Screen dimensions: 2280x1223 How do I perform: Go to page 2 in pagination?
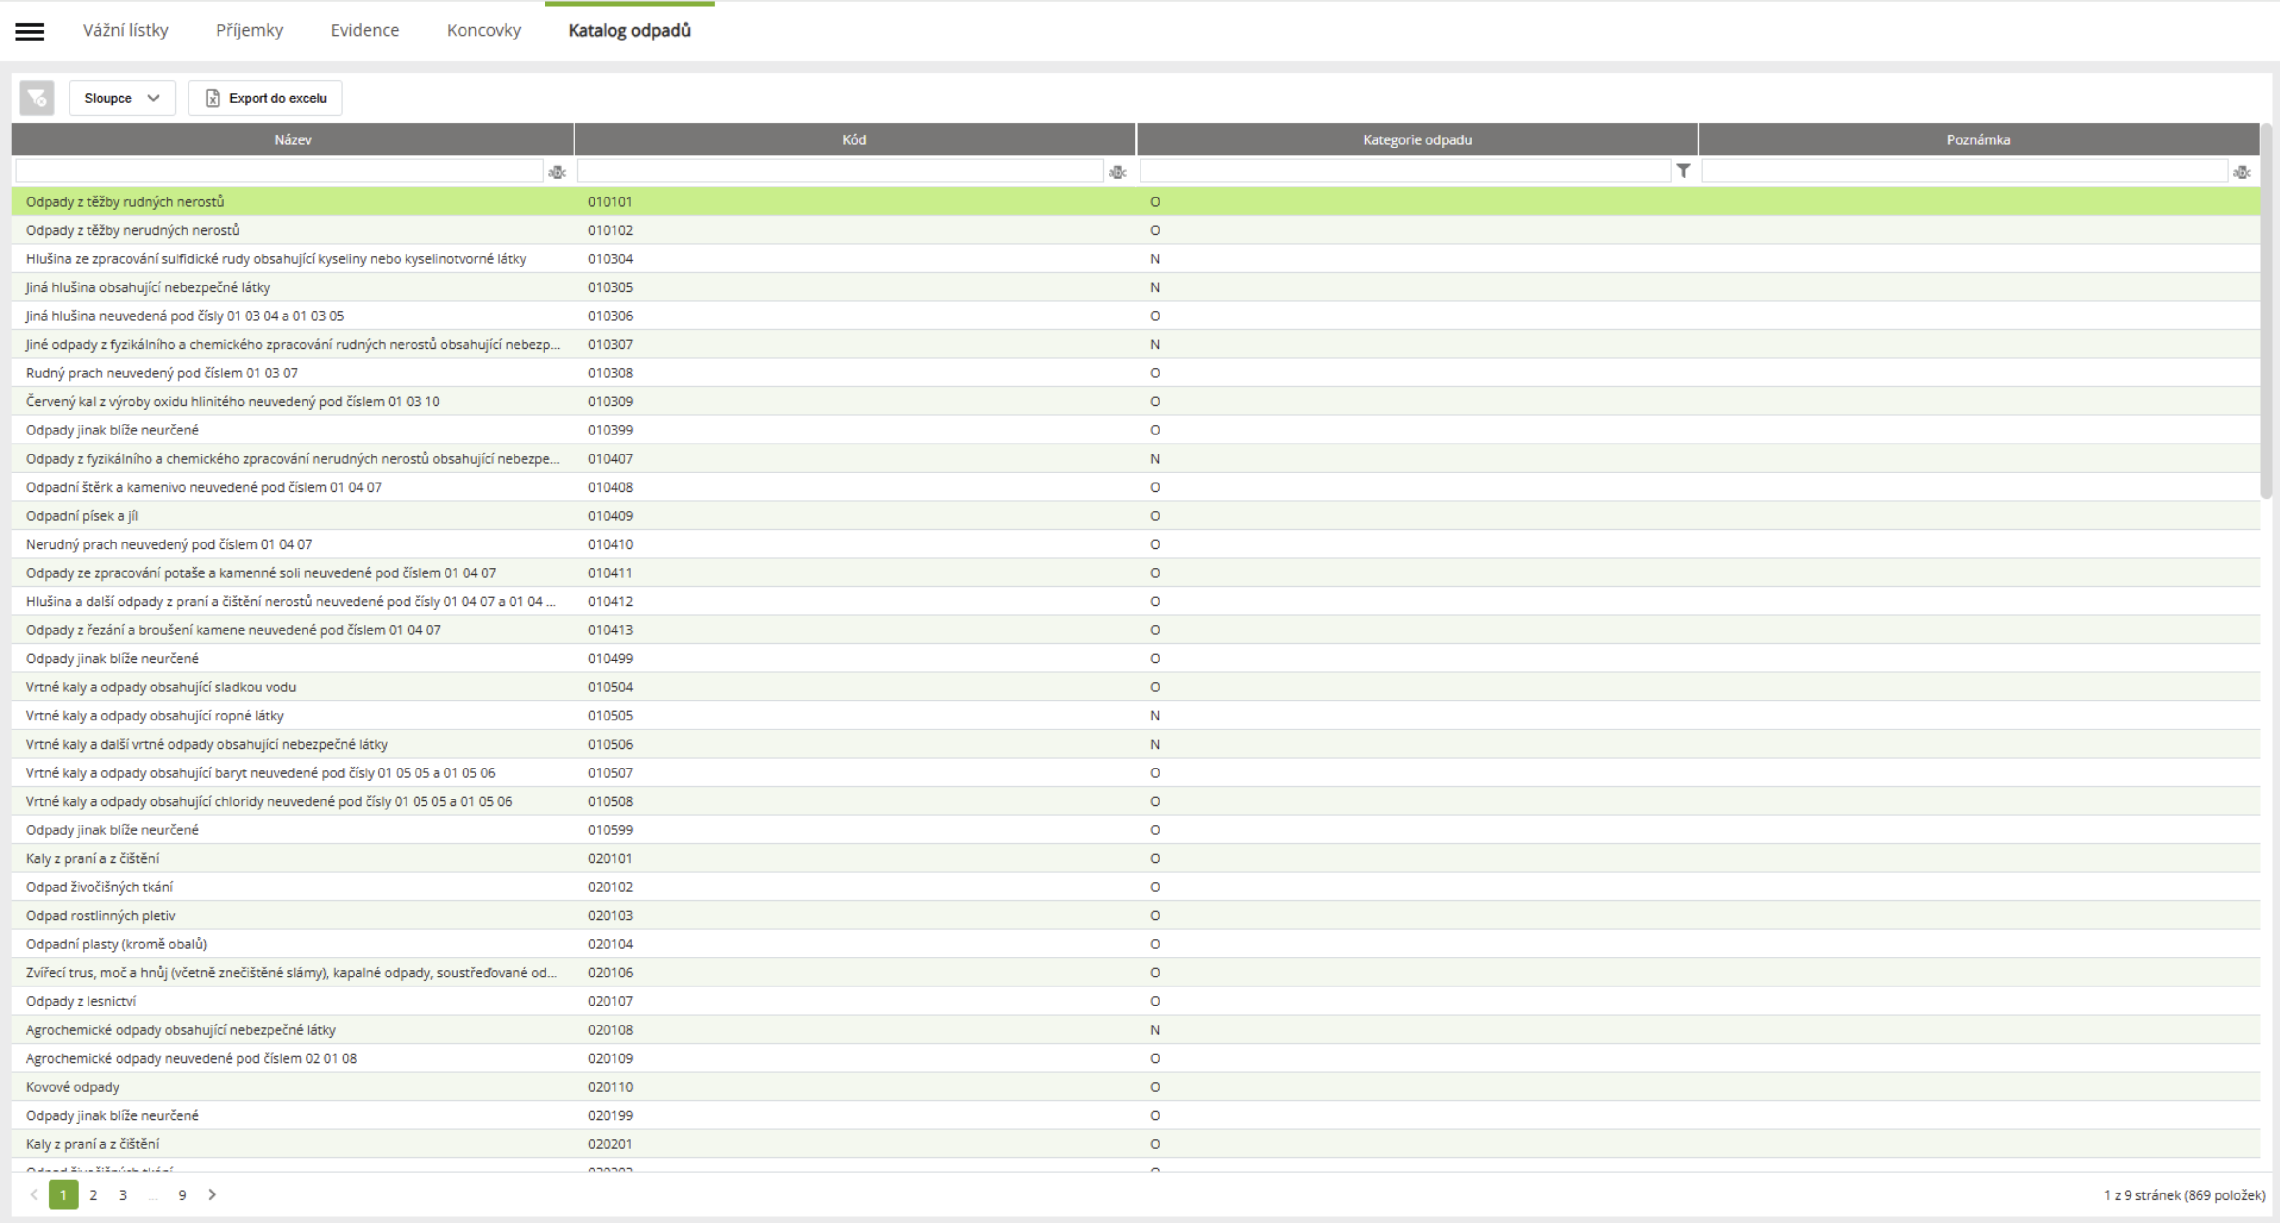click(93, 1194)
